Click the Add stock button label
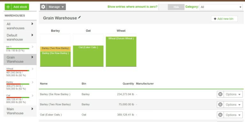245x122 pixels. pyautogui.click(x=20, y=7)
